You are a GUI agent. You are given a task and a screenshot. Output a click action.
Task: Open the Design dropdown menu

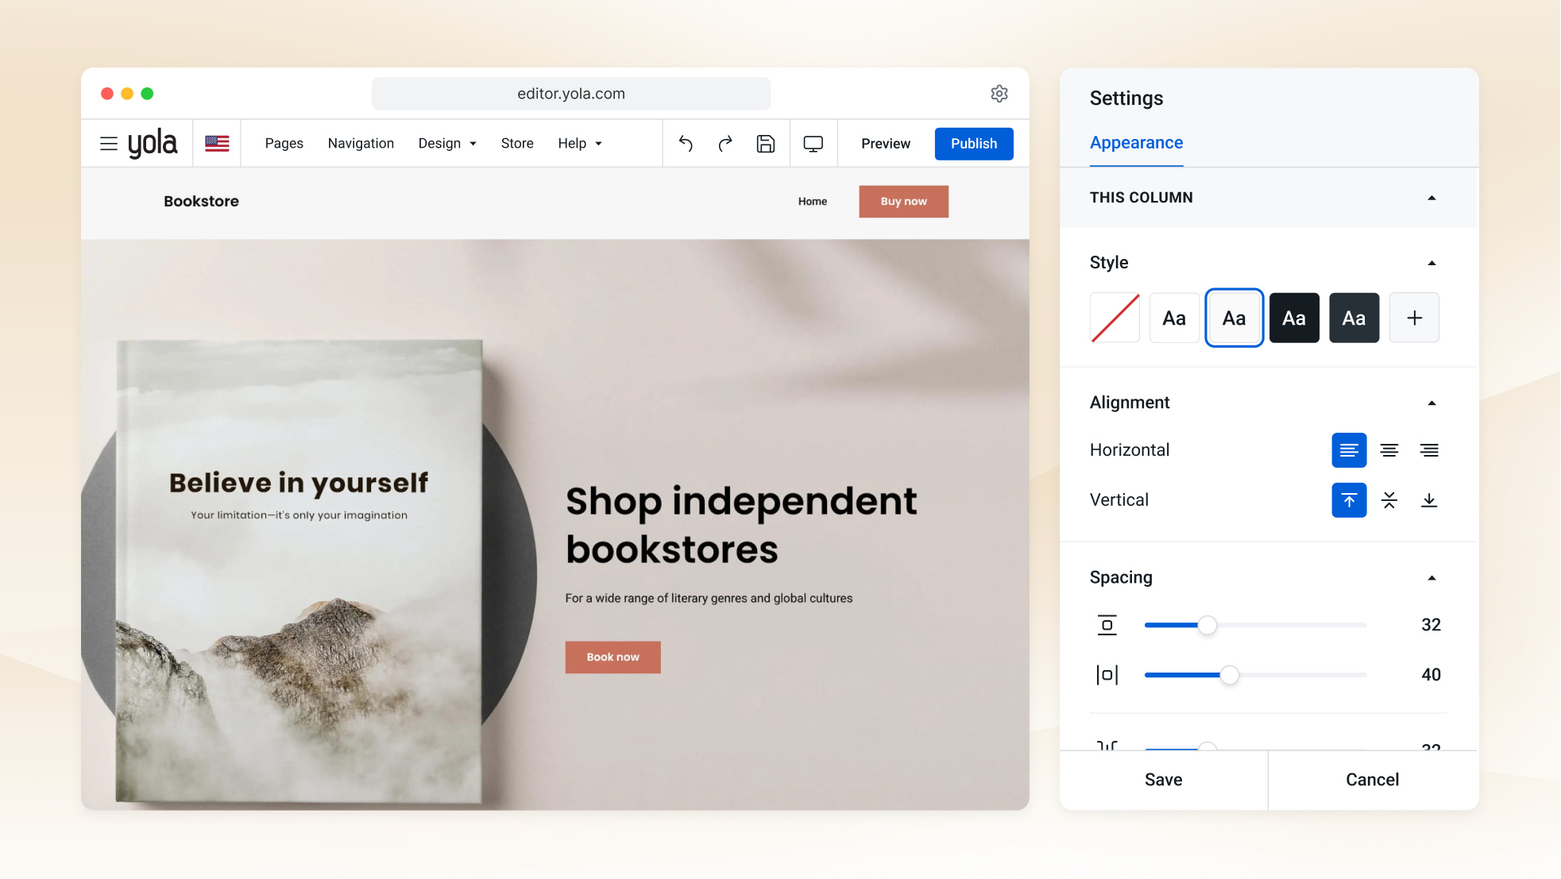[447, 144]
